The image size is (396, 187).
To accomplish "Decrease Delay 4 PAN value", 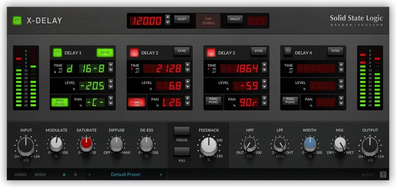I will (341, 103).
